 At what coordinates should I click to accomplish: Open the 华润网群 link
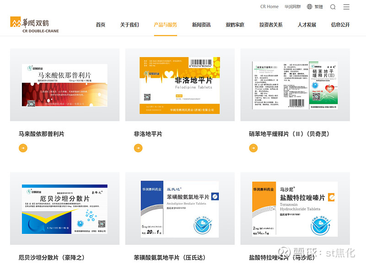pyautogui.click(x=293, y=7)
